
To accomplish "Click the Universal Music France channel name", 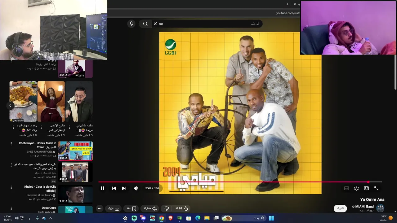I will 39,195.
